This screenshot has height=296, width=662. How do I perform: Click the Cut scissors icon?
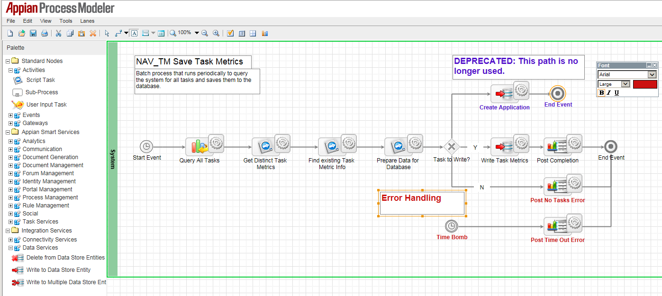[59, 33]
